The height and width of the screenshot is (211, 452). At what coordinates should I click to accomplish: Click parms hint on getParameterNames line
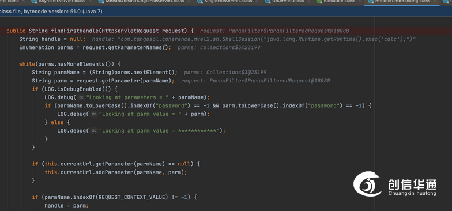[x=219, y=47]
